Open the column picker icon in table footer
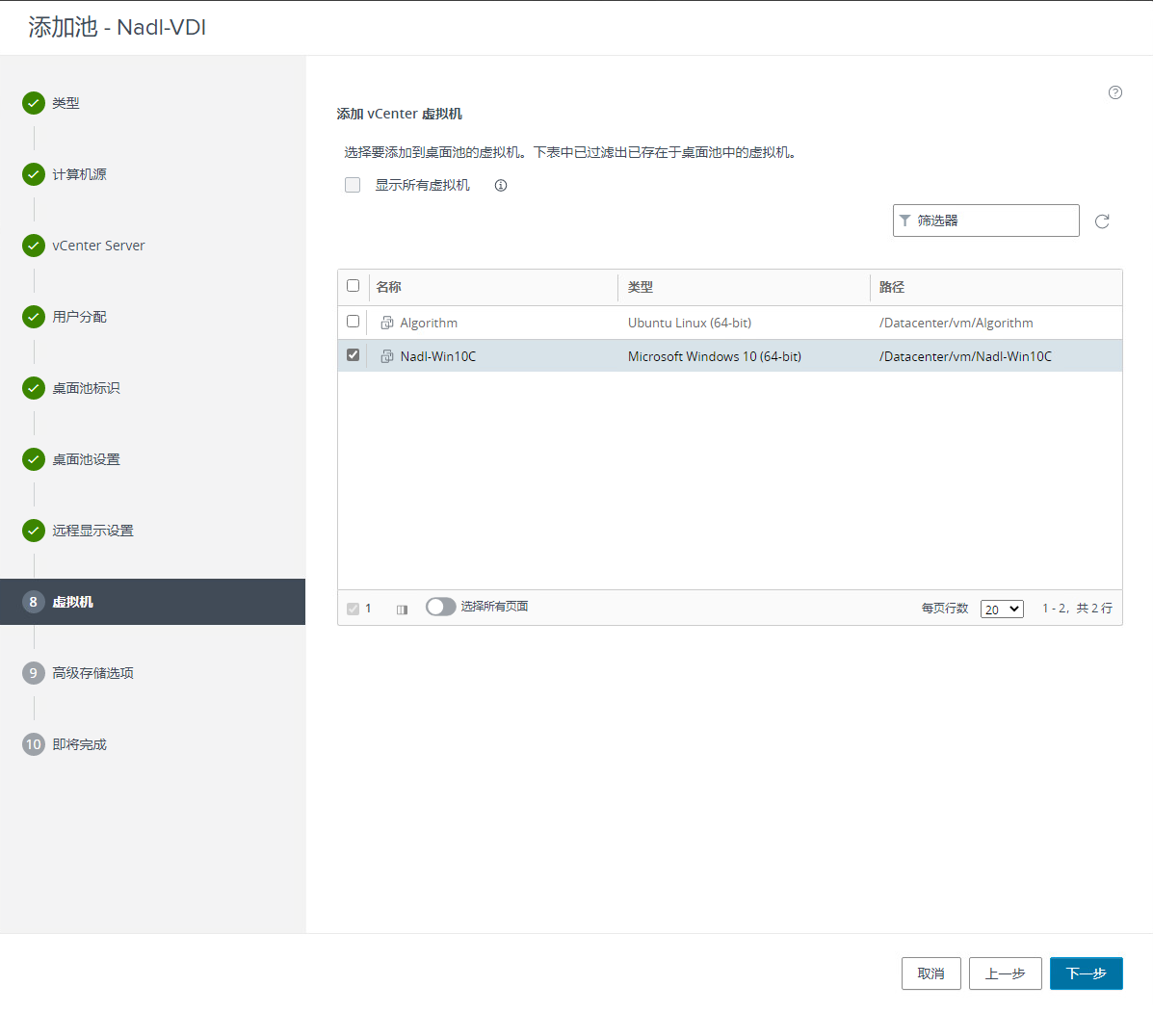 click(x=402, y=610)
